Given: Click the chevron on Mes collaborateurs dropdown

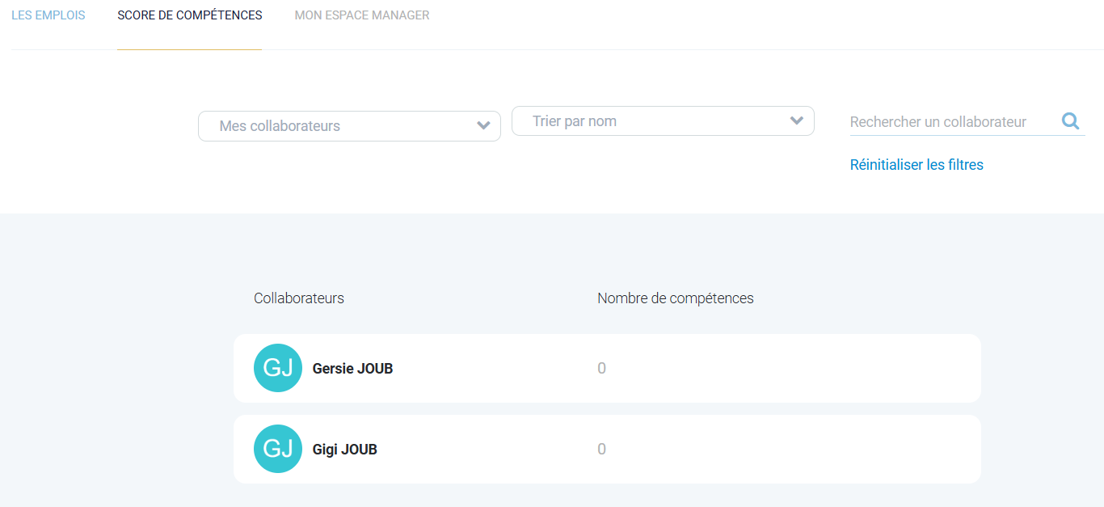Looking at the screenshot, I should [483, 125].
